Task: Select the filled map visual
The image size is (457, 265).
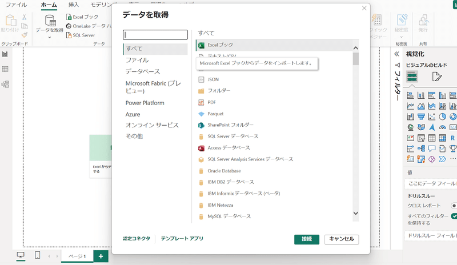Action: click(421, 127)
